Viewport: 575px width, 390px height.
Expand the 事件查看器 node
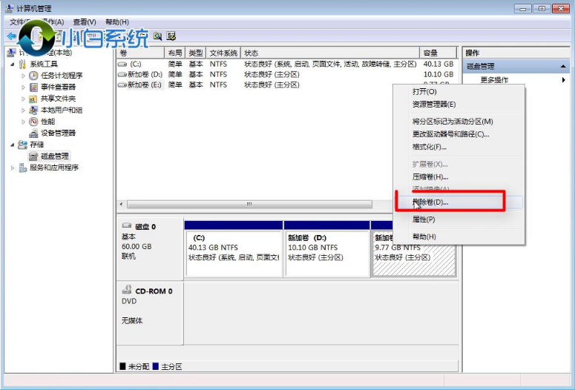23,87
